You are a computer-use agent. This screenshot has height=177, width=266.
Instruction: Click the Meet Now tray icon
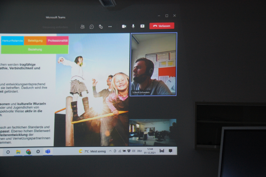tap(115, 151)
